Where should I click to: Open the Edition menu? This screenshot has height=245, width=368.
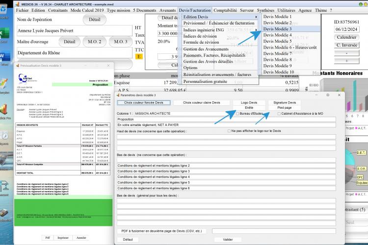pos(38,10)
